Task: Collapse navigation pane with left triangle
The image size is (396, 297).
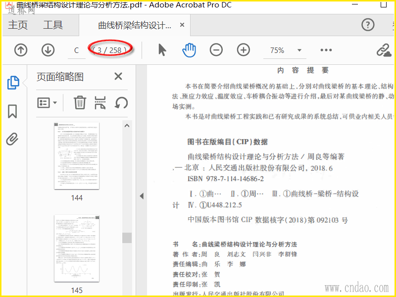Action: coord(142,196)
